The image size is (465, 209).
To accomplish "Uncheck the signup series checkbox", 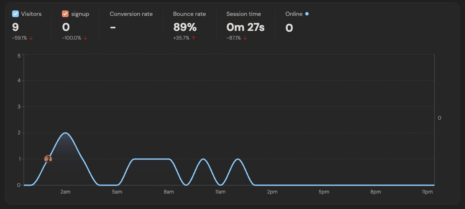I will 65,14.
